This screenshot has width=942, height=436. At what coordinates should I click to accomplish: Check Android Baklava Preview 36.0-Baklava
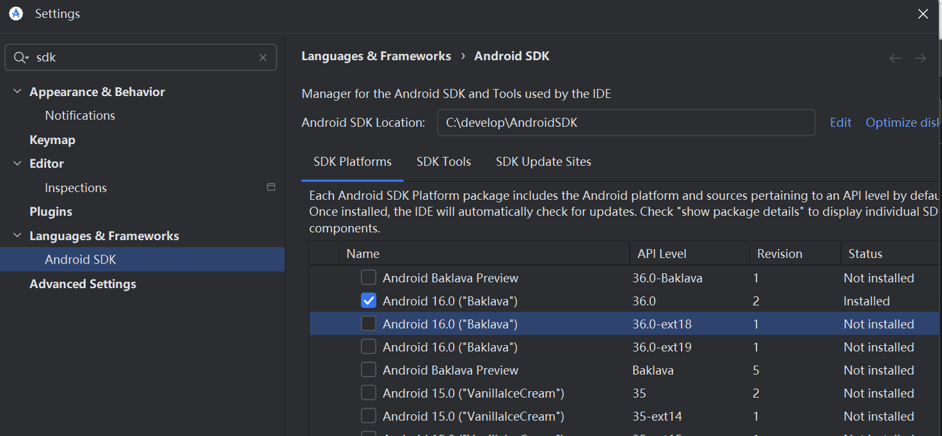point(369,278)
